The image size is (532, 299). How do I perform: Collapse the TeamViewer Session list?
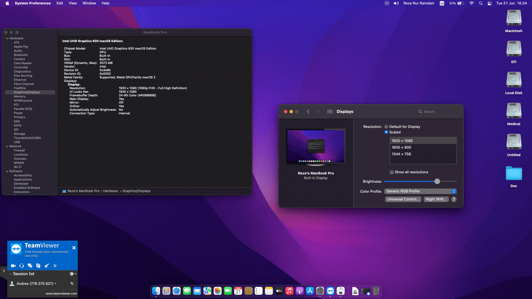pos(11,274)
